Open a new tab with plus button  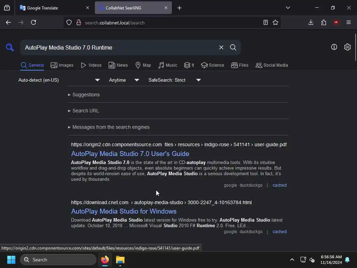tap(180, 8)
